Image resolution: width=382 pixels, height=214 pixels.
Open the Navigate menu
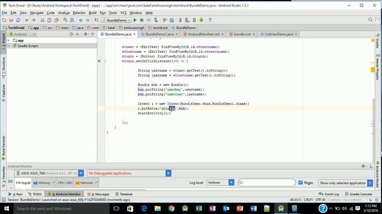pyautogui.click(x=37, y=13)
